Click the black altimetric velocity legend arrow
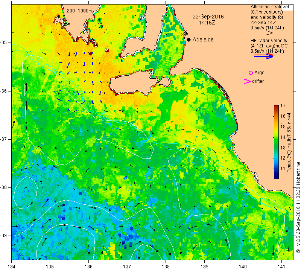Viewport: 301px width, 271px height. 263,33
